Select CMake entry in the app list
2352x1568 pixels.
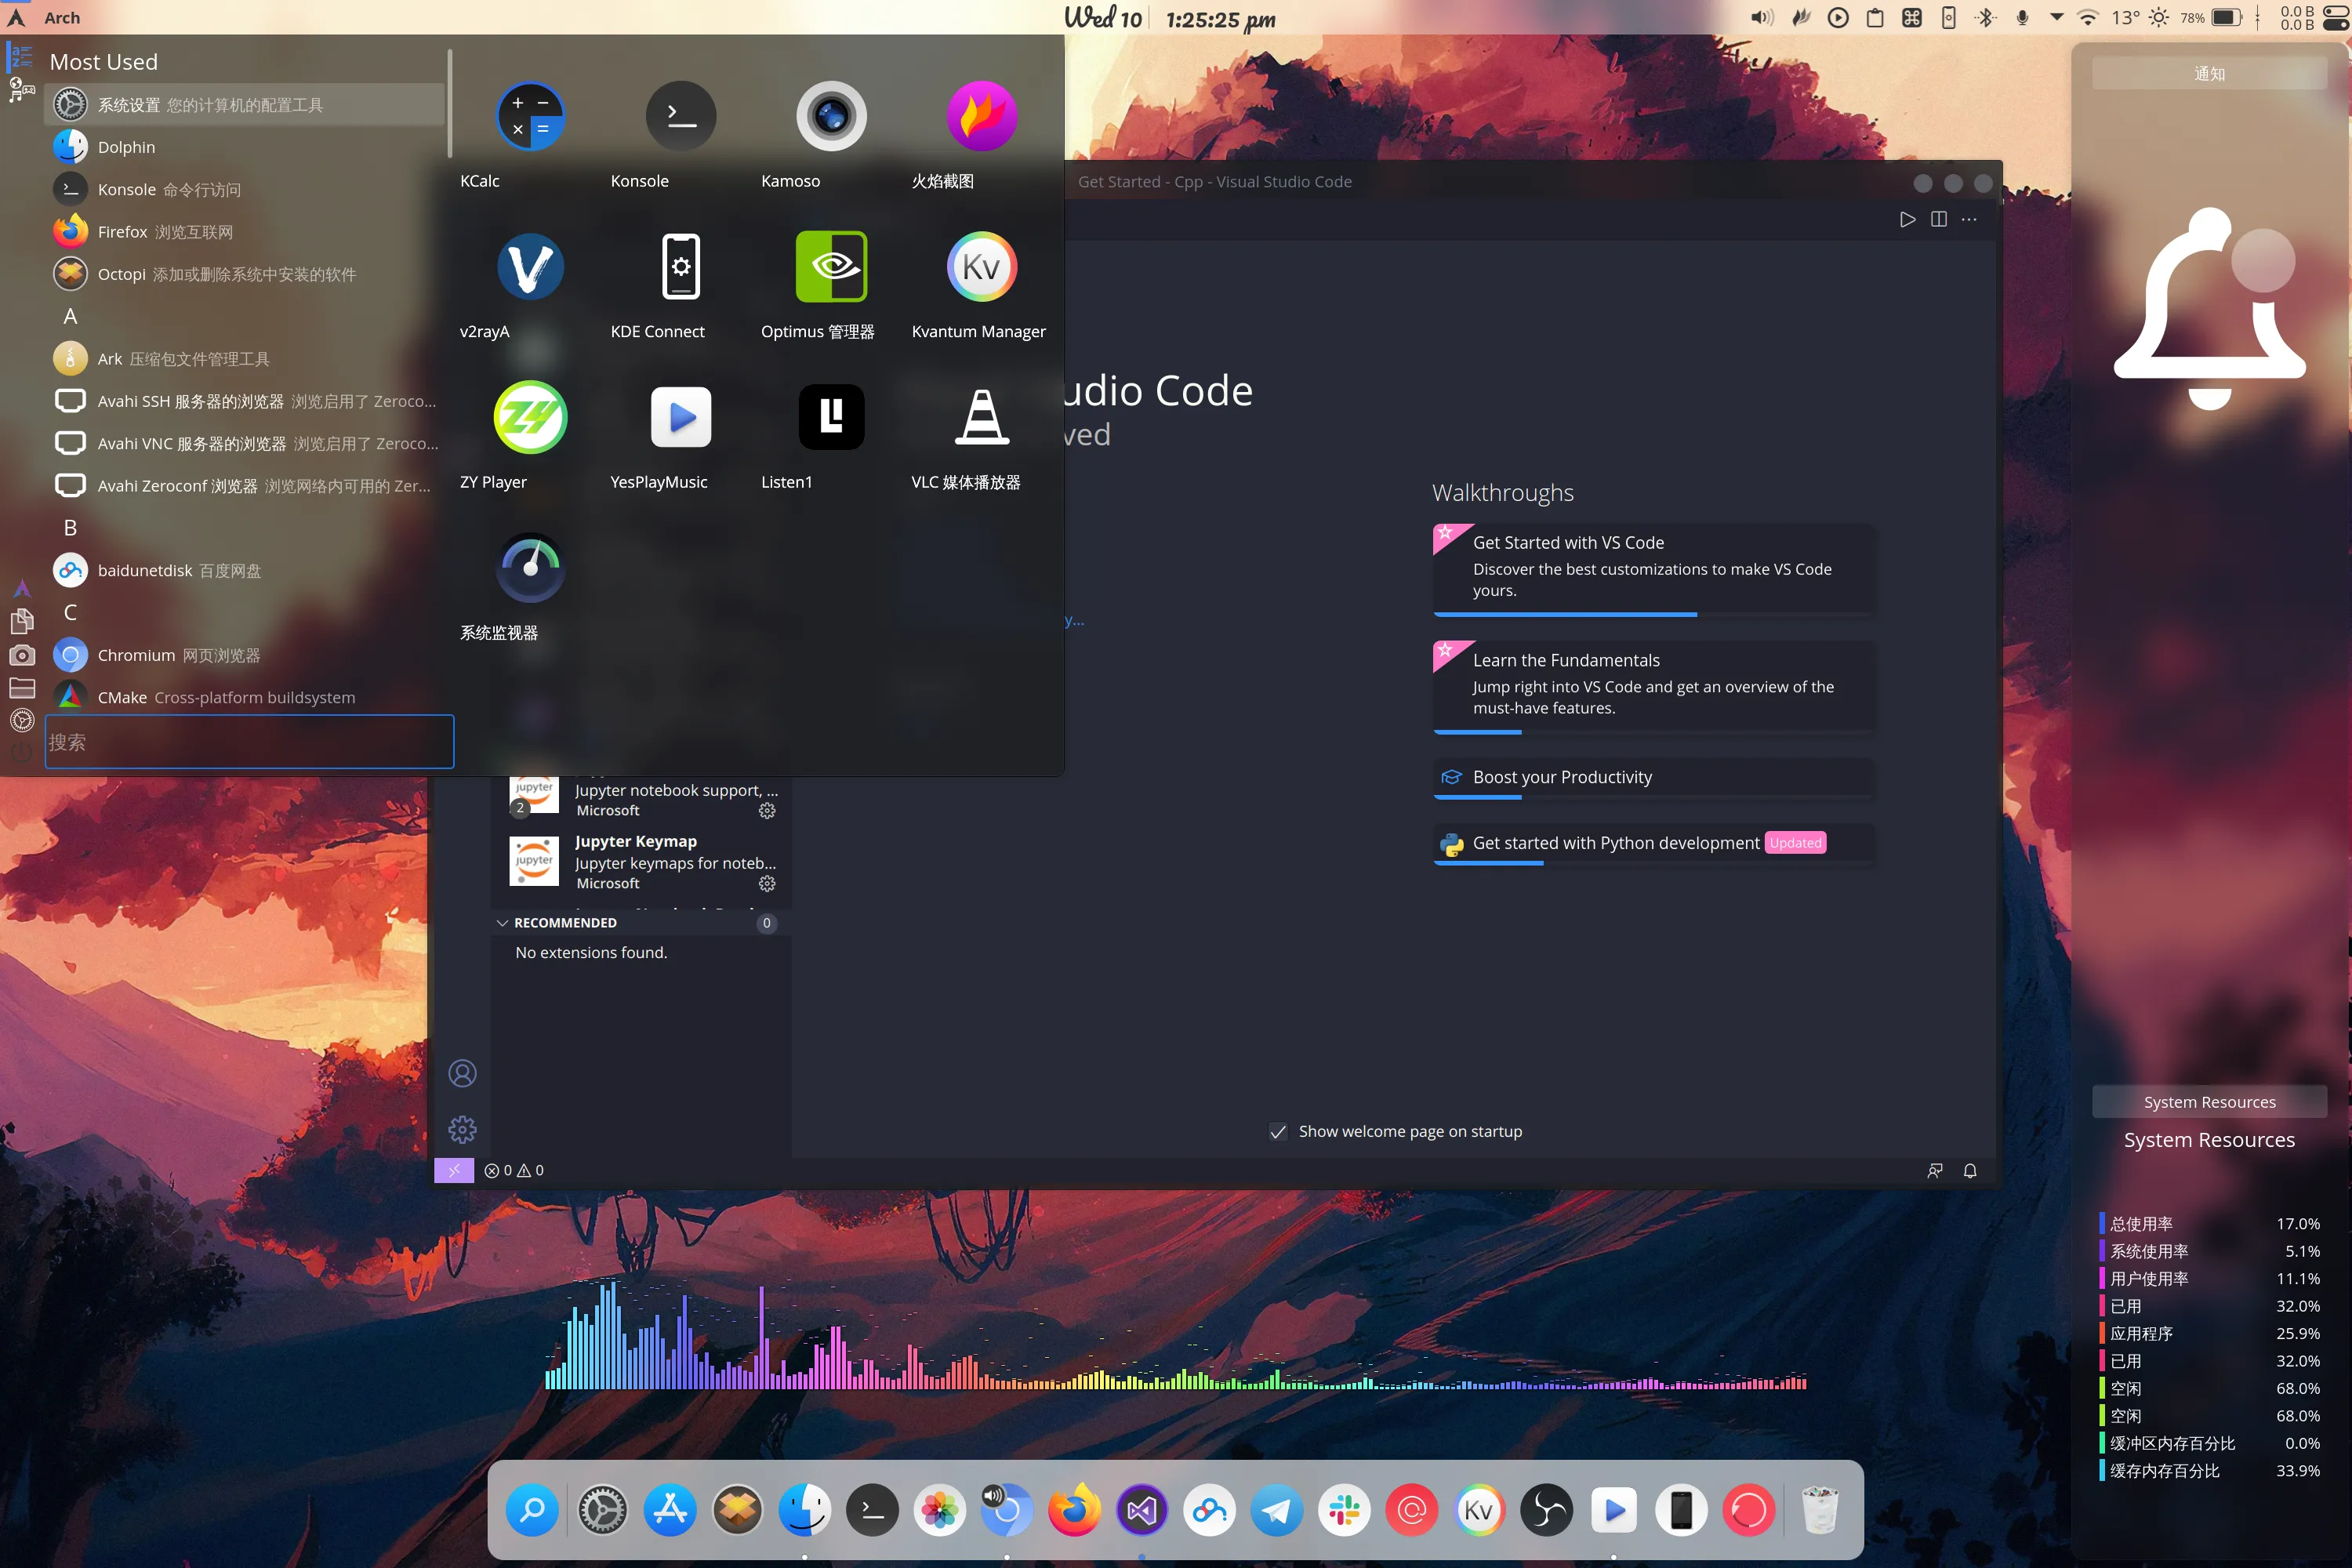coord(245,697)
